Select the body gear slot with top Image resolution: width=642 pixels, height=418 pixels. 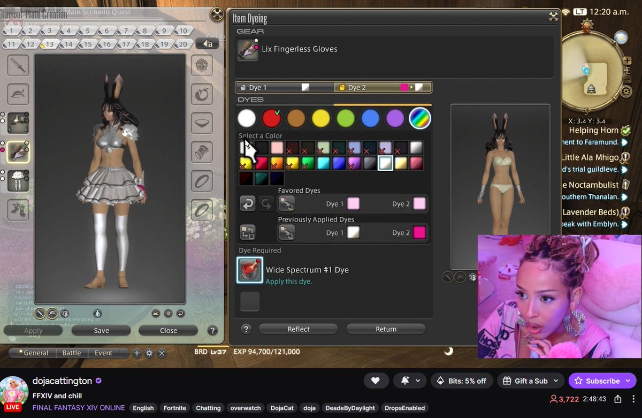[18, 123]
